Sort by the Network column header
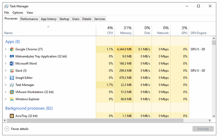The height and width of the screenshot is (140, 221). tap(161, 31)
